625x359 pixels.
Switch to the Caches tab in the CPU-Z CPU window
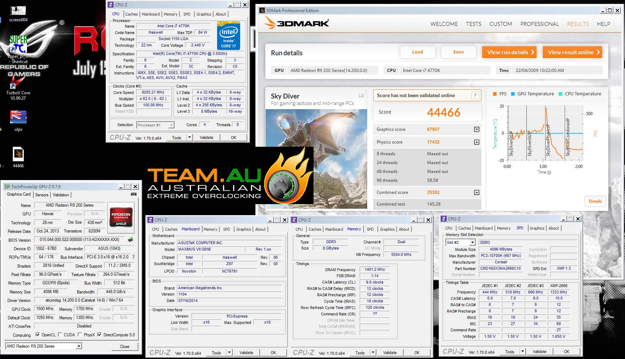click(x=131, y=14)
